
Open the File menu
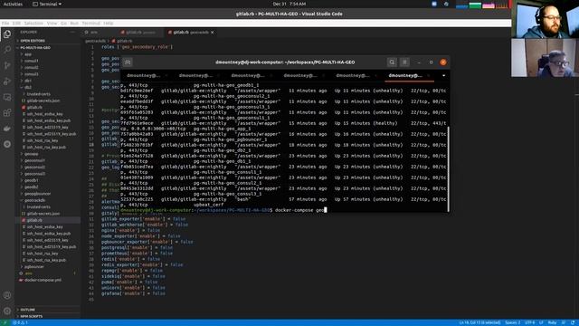coord(5,23)
